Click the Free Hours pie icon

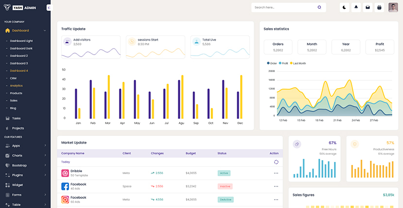(x=297, y=144)
